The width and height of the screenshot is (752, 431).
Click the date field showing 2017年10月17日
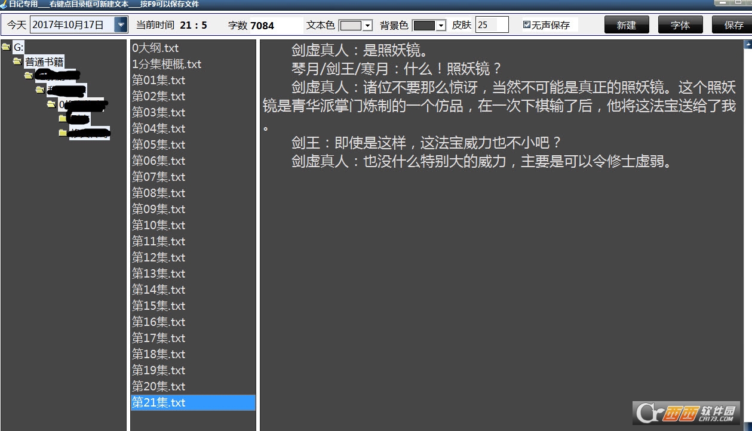pyautogui.click(x=72, y=25)
